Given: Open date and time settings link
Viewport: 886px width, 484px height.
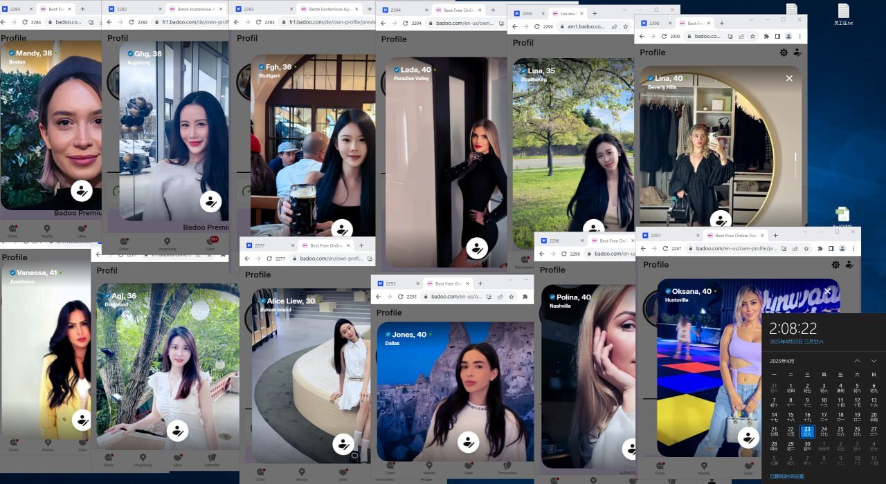Looking at the screenshot, I should 787,476.
